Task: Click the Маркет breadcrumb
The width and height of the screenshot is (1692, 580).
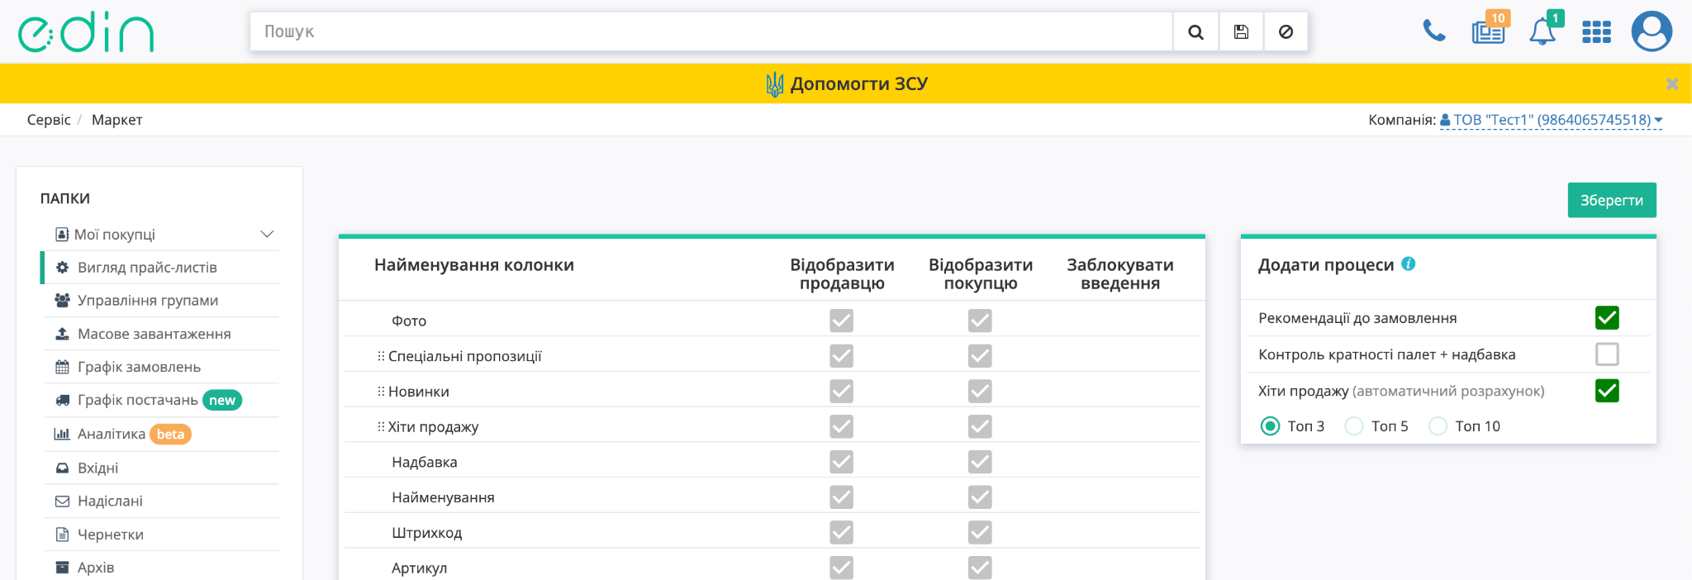Action: (x=117, y=120)
